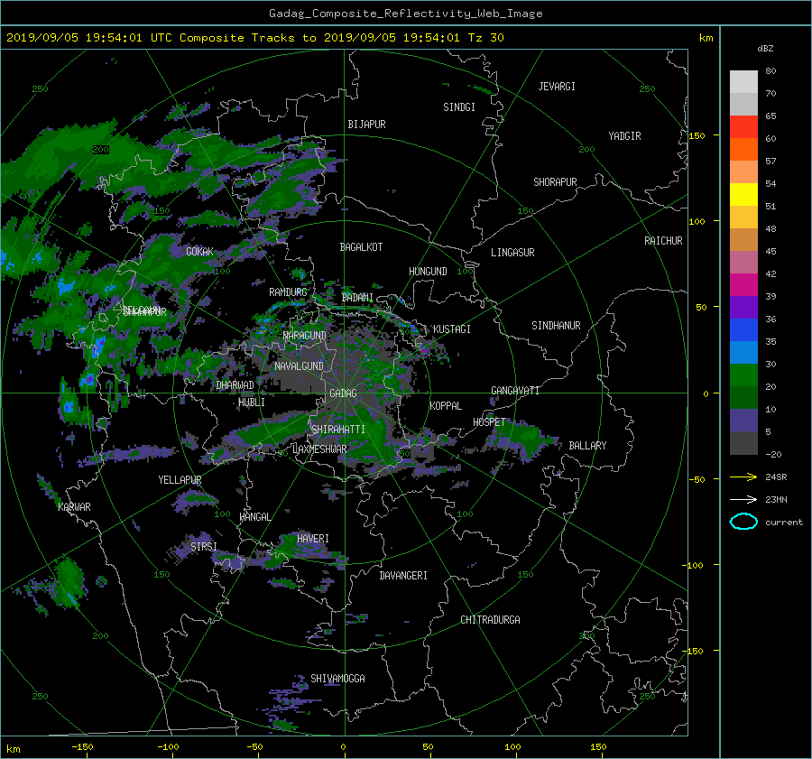Click the HUNGUND city label
The image size is (812, 759).
428,272
